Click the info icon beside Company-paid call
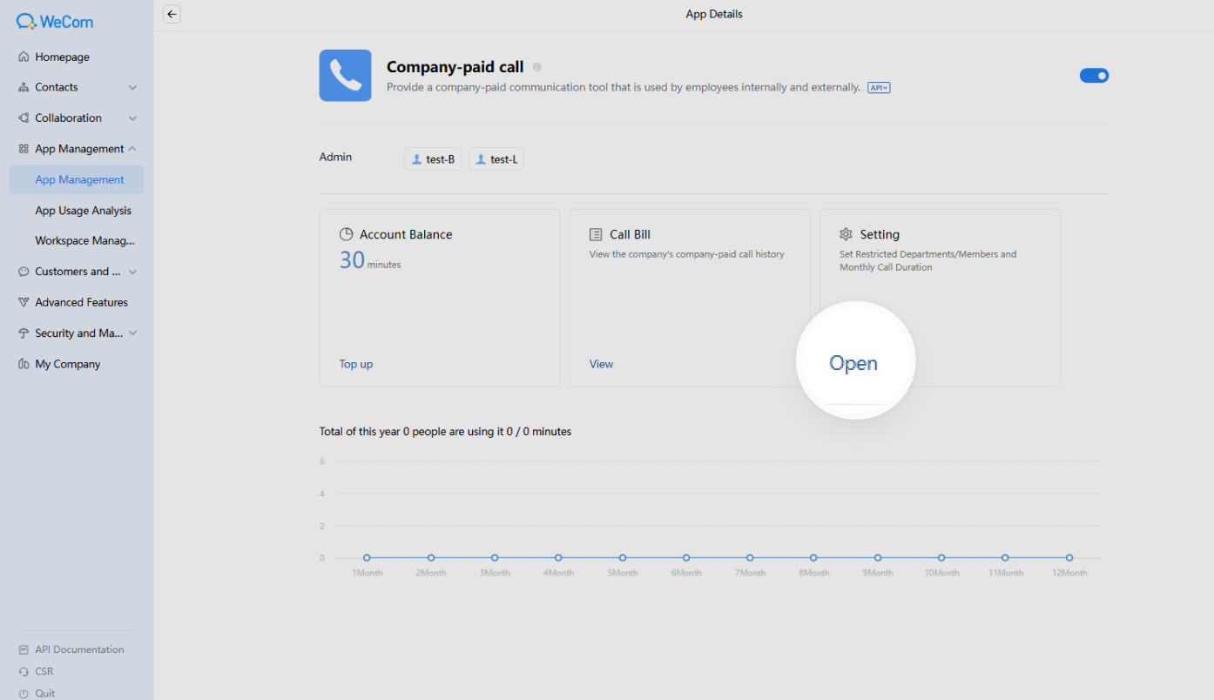This screenshot has height=700, width=1214. 537,67
